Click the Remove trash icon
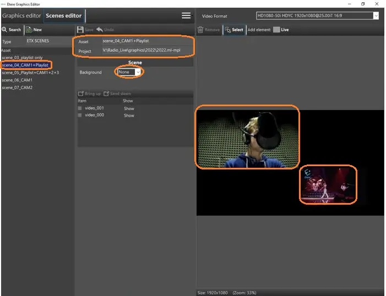 click(x=200, y=30)
